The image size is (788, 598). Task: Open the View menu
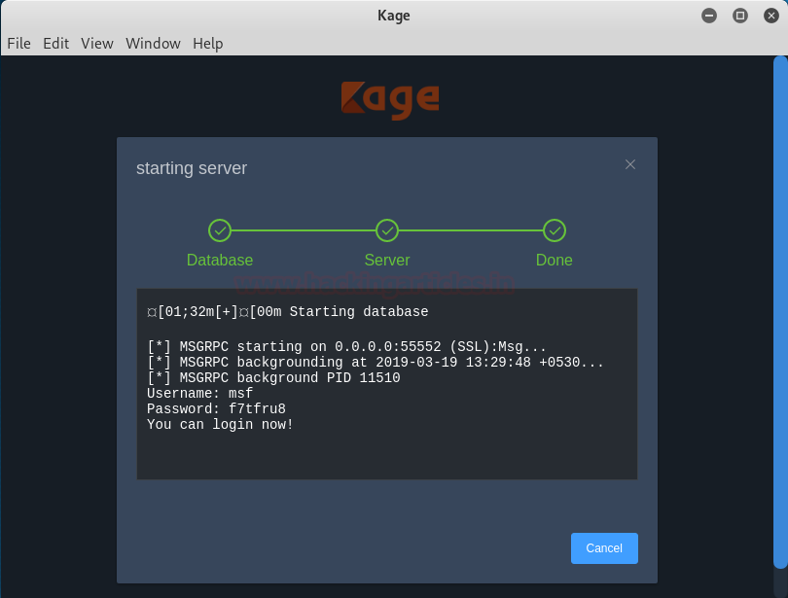(97, 44)
